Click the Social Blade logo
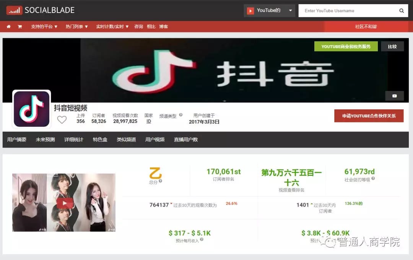 tap(40, 10)
